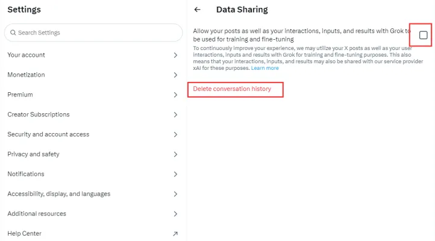Open Monetization settings

26,75
